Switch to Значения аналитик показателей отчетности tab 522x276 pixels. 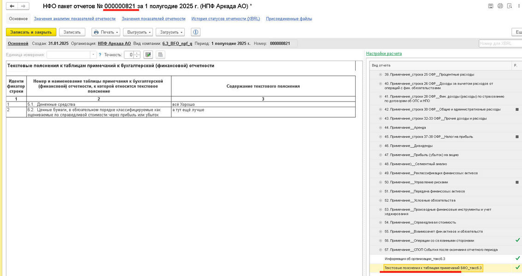[x=75, y=19]
